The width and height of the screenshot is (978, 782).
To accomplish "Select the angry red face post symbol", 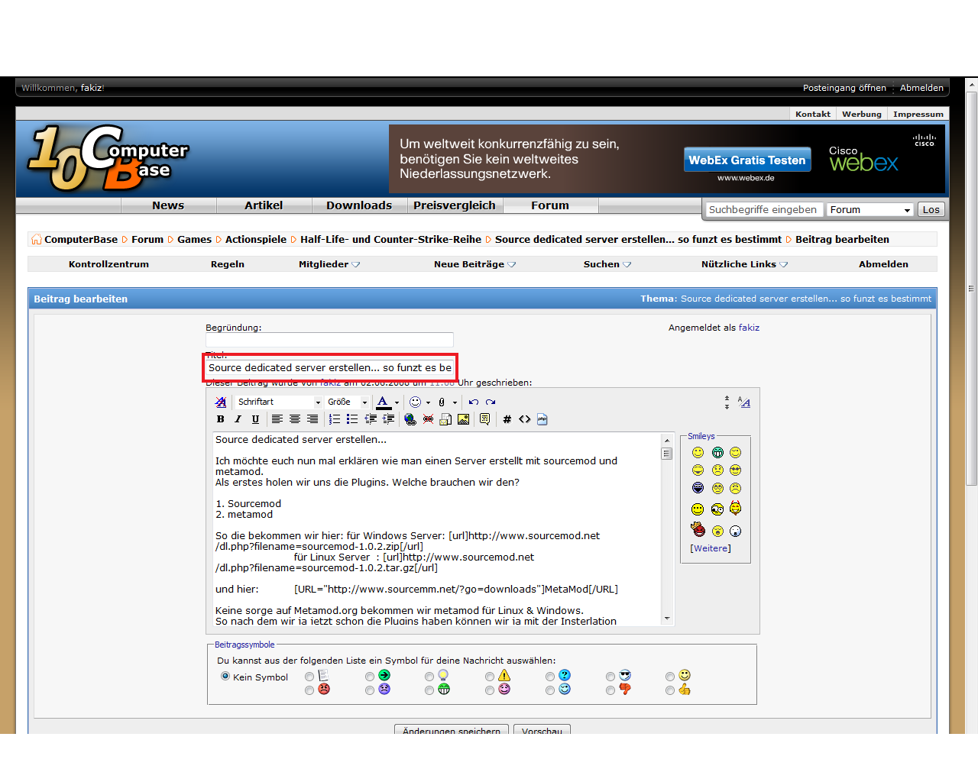I will 309,690.
